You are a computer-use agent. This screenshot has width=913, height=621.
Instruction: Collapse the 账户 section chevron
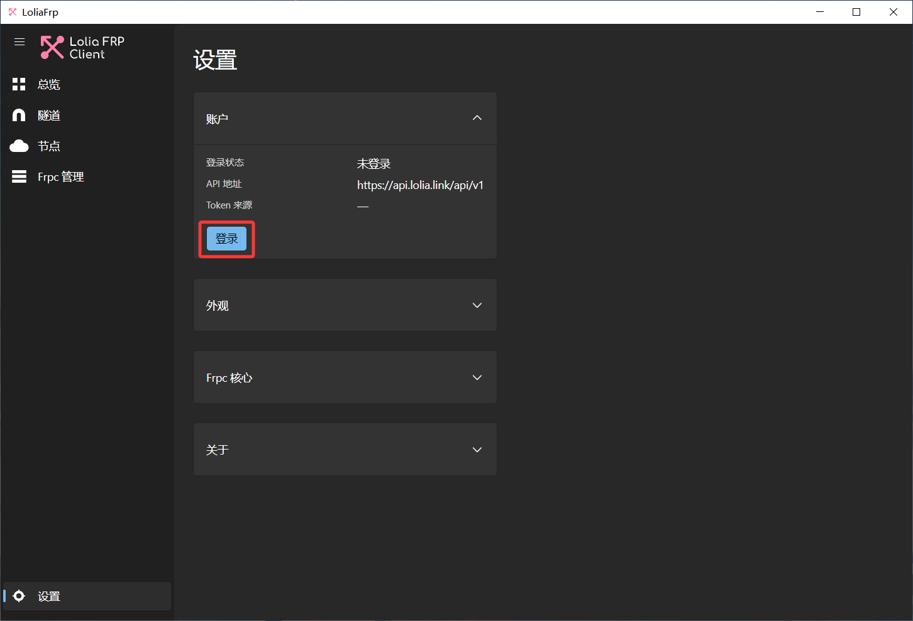coord(477,118)
